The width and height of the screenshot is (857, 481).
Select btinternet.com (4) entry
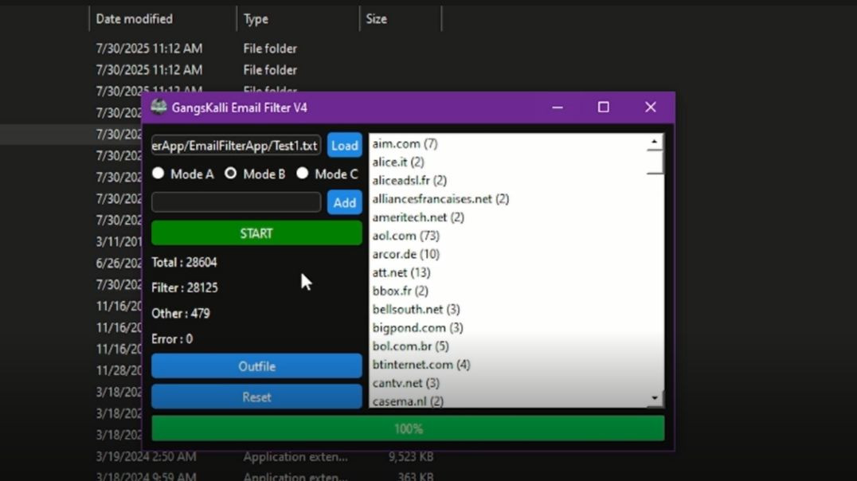[x=421, y=365]
